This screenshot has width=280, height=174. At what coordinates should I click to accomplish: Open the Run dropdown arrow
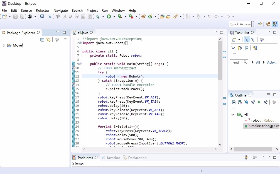(x=114, y=16)
